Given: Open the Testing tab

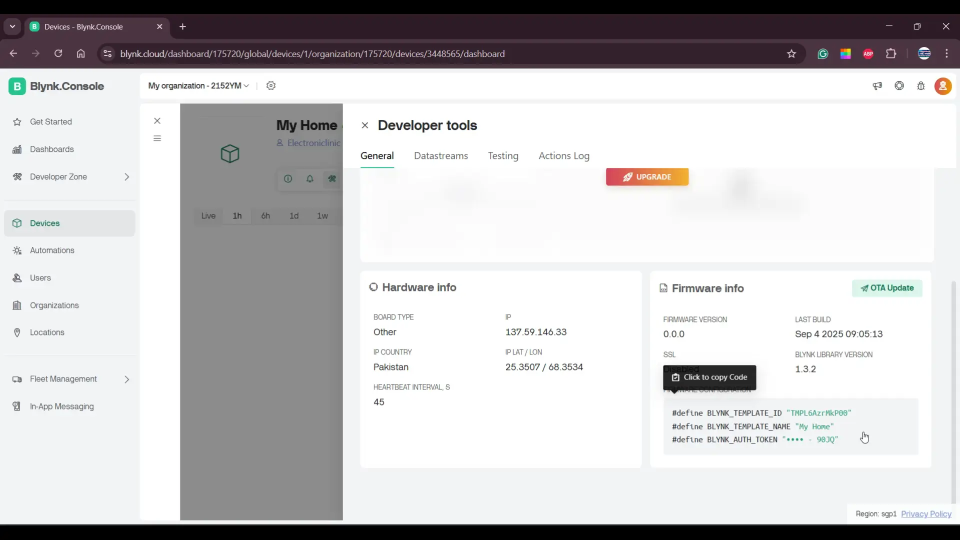Looking at the screenshot, I should click(503, 156).
